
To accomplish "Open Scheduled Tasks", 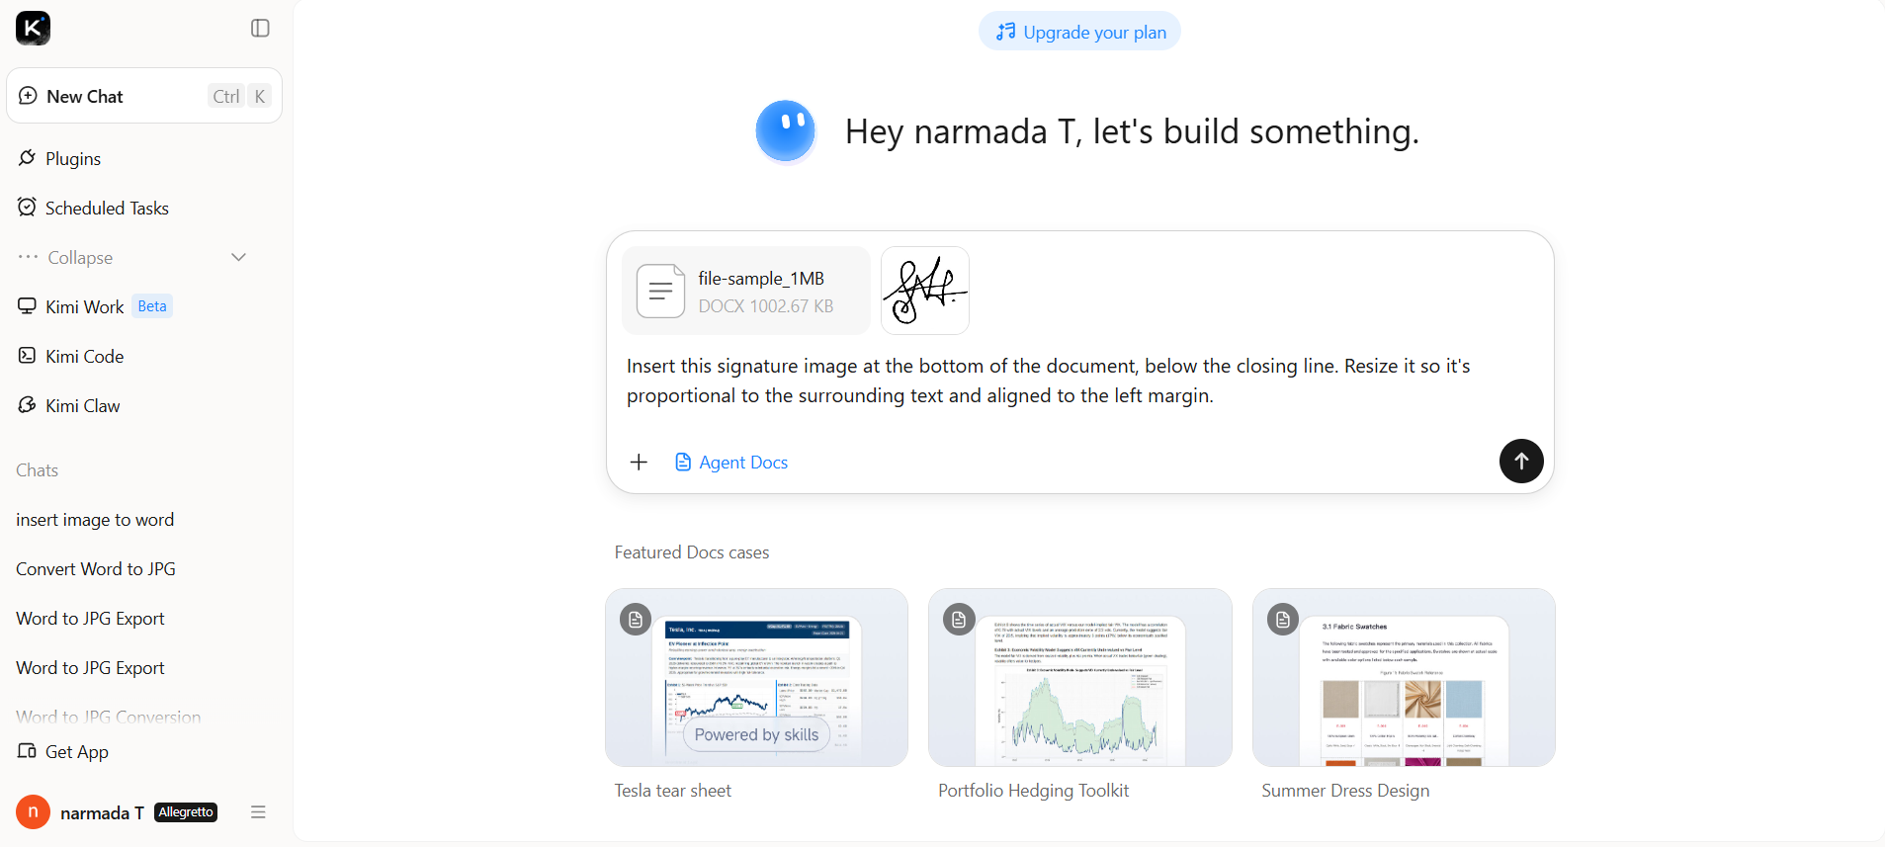I will pyautogui.click(x=107, y=208).
